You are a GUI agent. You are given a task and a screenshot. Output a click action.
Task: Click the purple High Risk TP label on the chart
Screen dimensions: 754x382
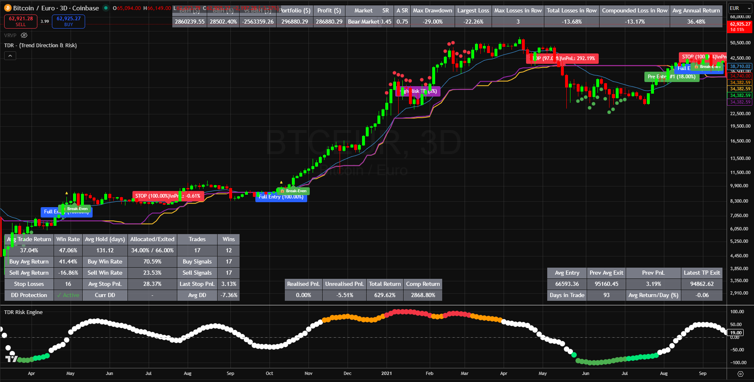click(417, 91)
